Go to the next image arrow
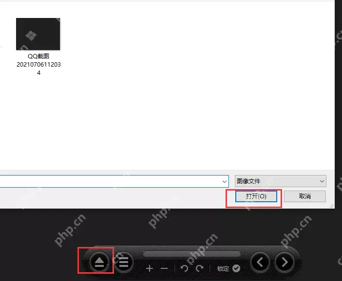The height and width of the screenshot is (281, 342). [285, 263]
